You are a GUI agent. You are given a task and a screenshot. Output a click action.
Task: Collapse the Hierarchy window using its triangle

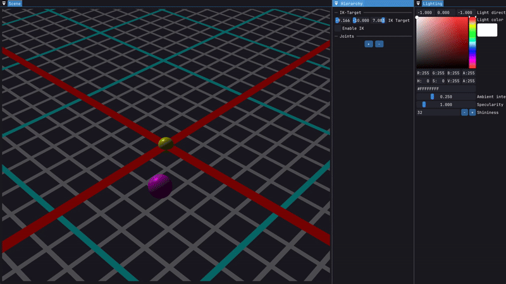336,4
